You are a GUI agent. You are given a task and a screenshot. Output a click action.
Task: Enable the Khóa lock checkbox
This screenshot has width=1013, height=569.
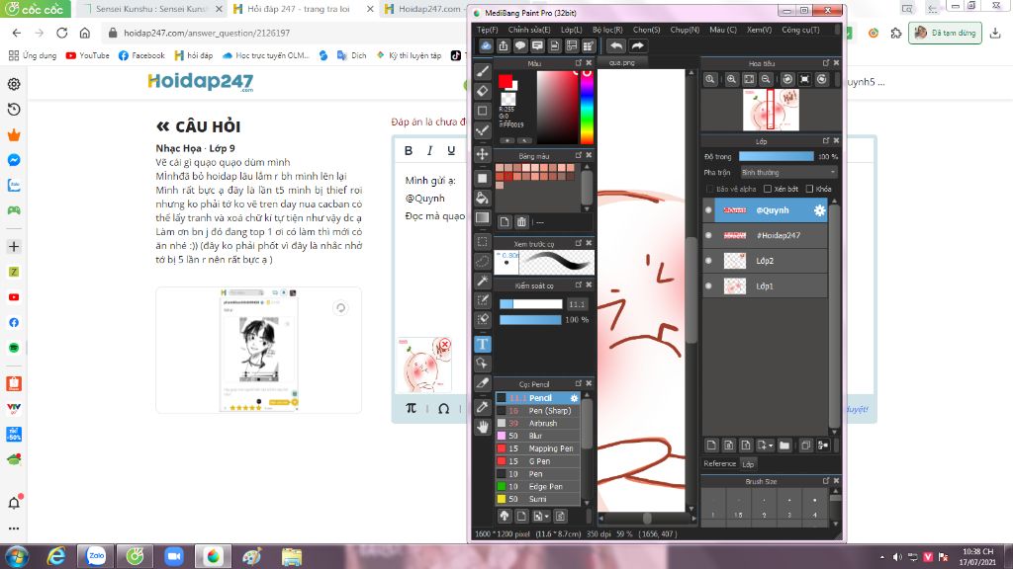[809, 189]
